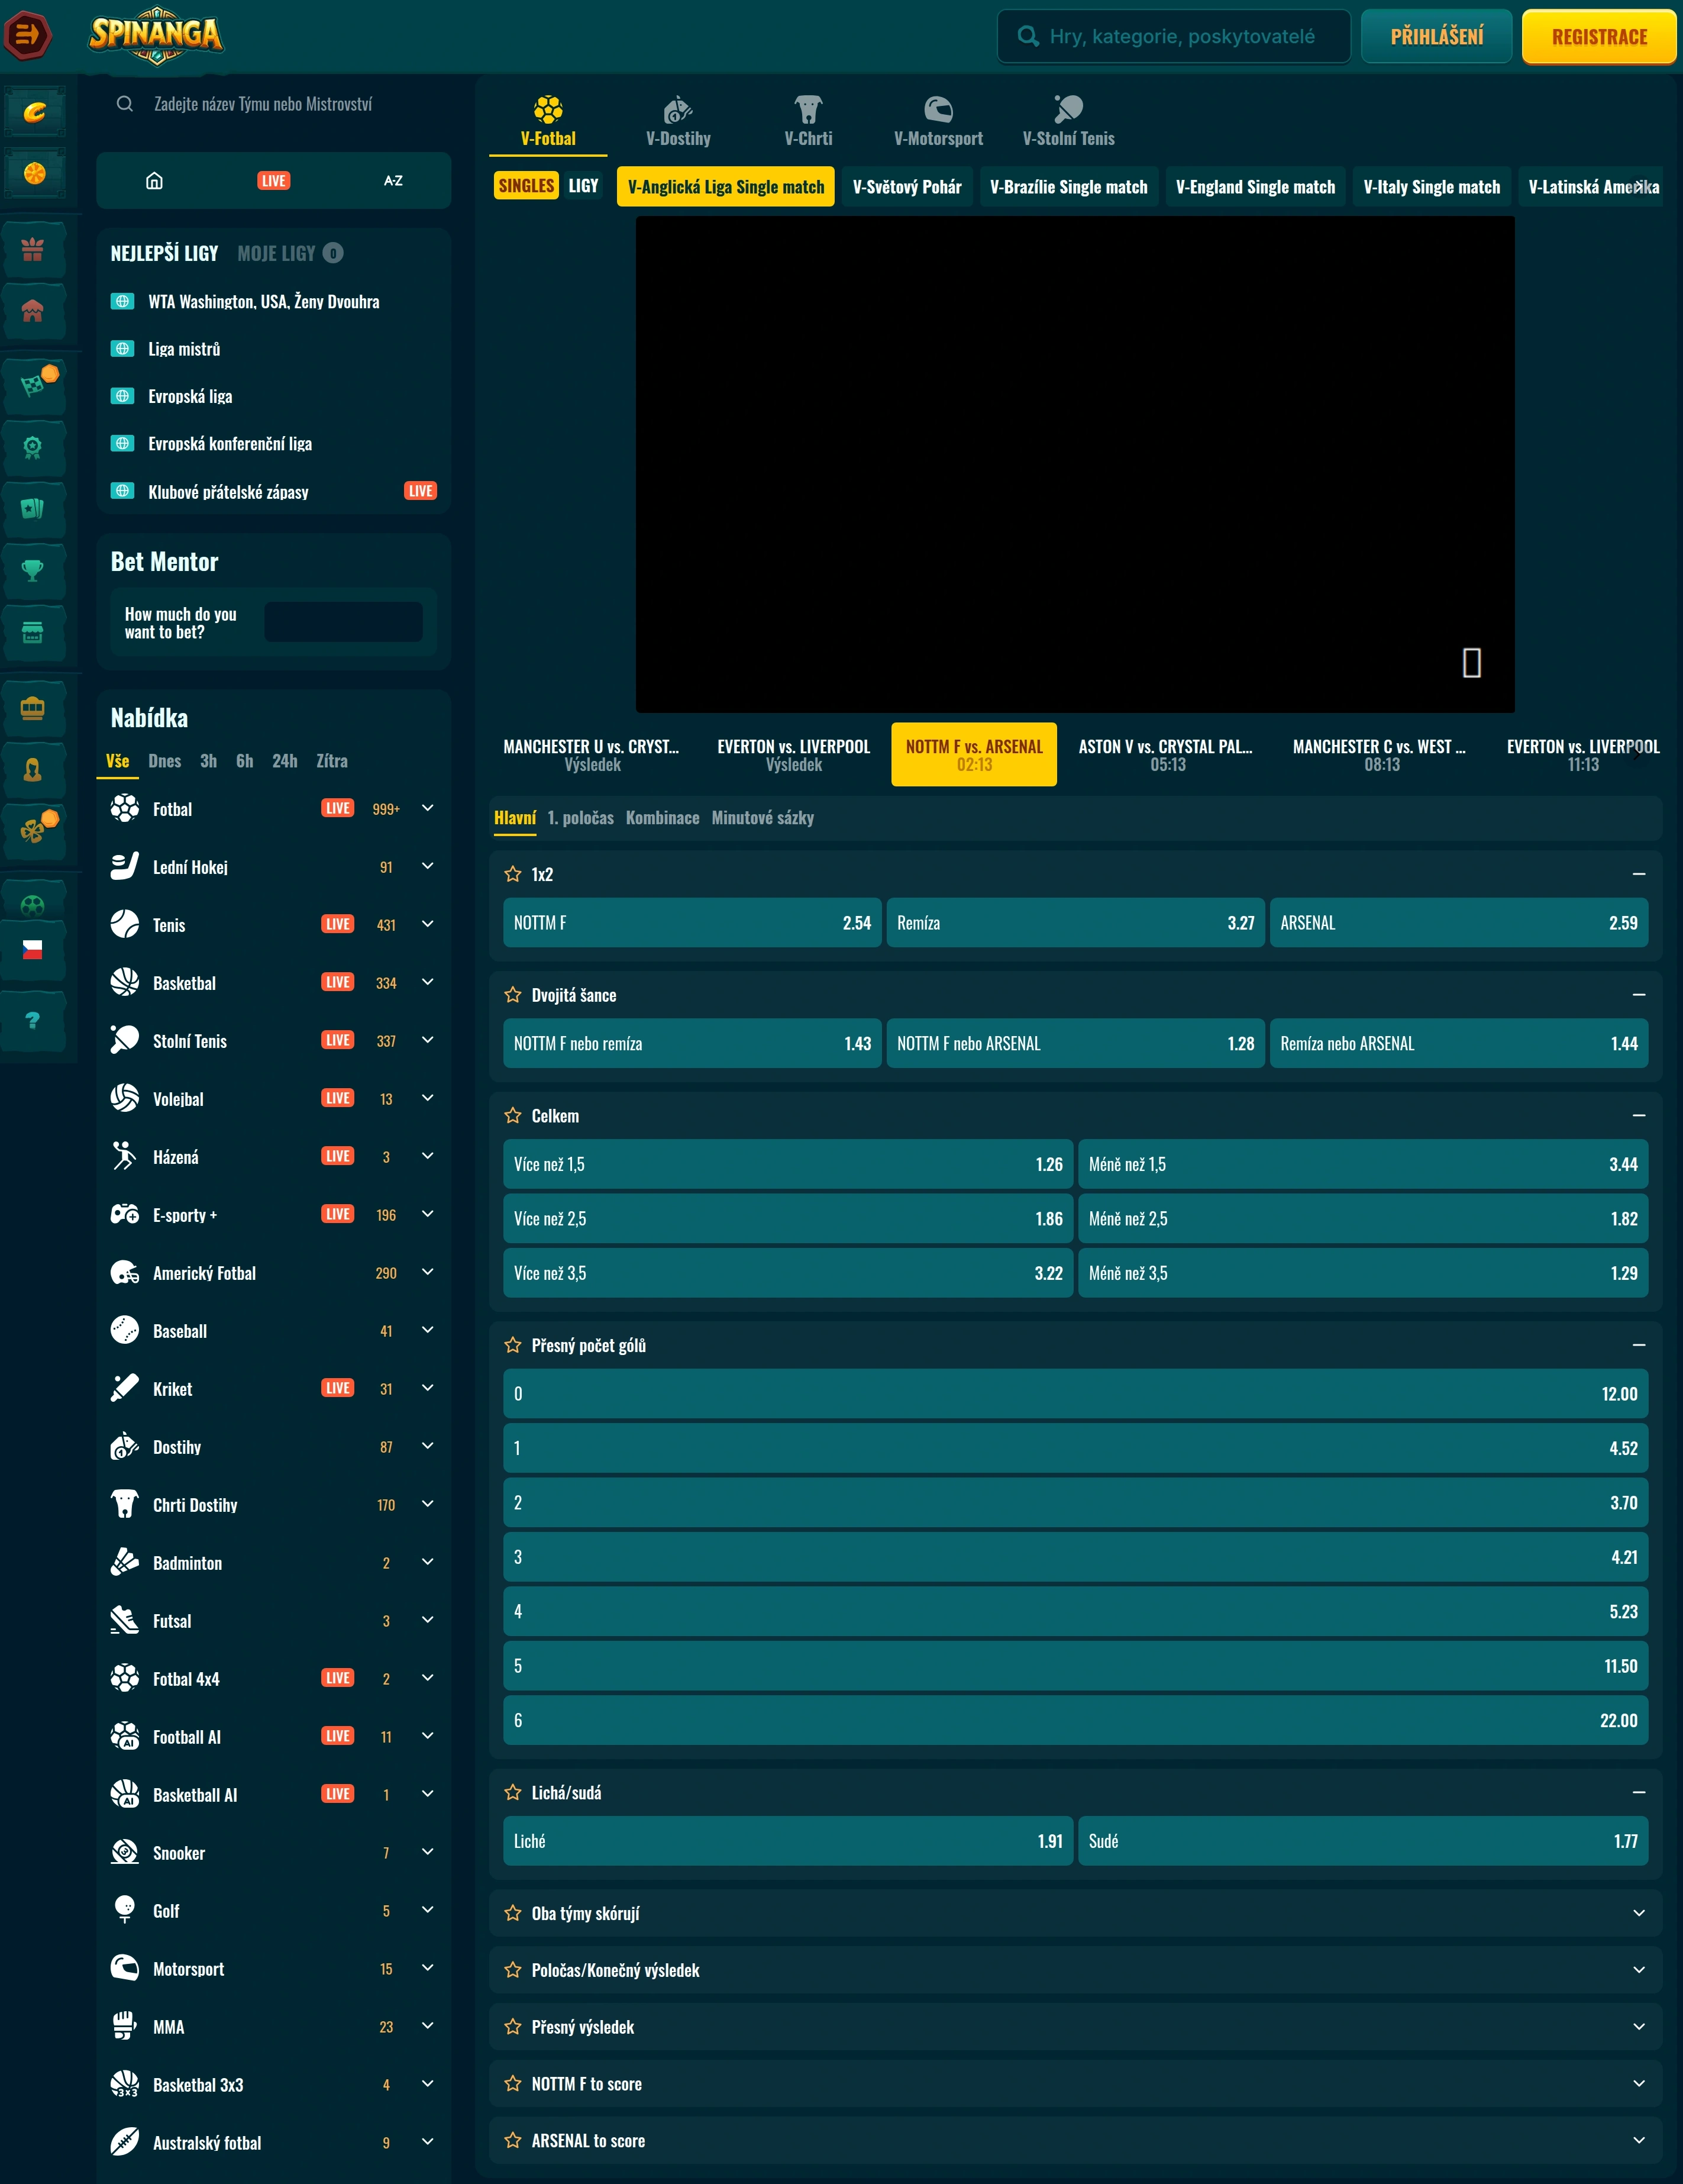Click the trophy icon in left sidebar
Screen dimensions: 1683x2184
[33, 570]
